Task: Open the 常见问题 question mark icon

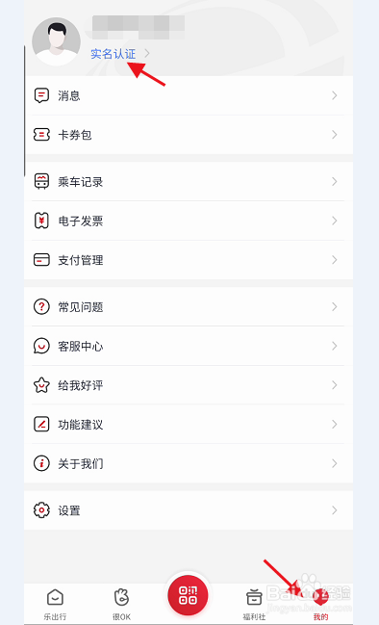Action: coord(41,307)
